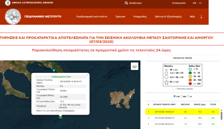Click the Geodynamic Institute round seal logo

pos(13,17)
